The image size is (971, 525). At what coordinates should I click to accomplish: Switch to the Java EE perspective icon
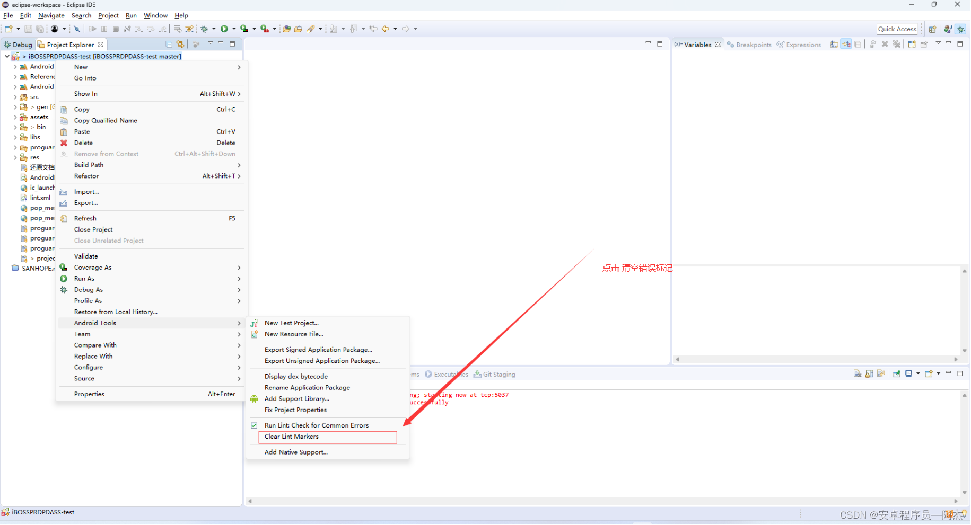[x=948, y=29]
